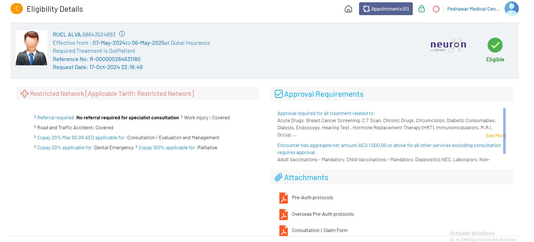
Task: Open Overseas Pre-Auth protocols PDF icon
Action: [x=283, y=214]
